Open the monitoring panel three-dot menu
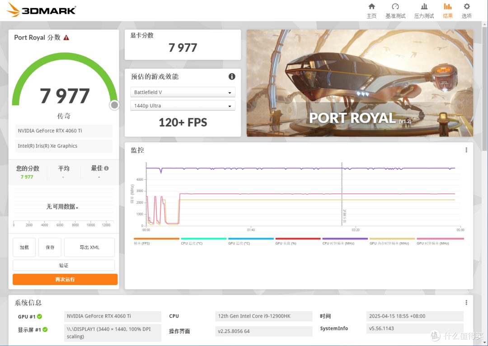 tap(466, 150)
